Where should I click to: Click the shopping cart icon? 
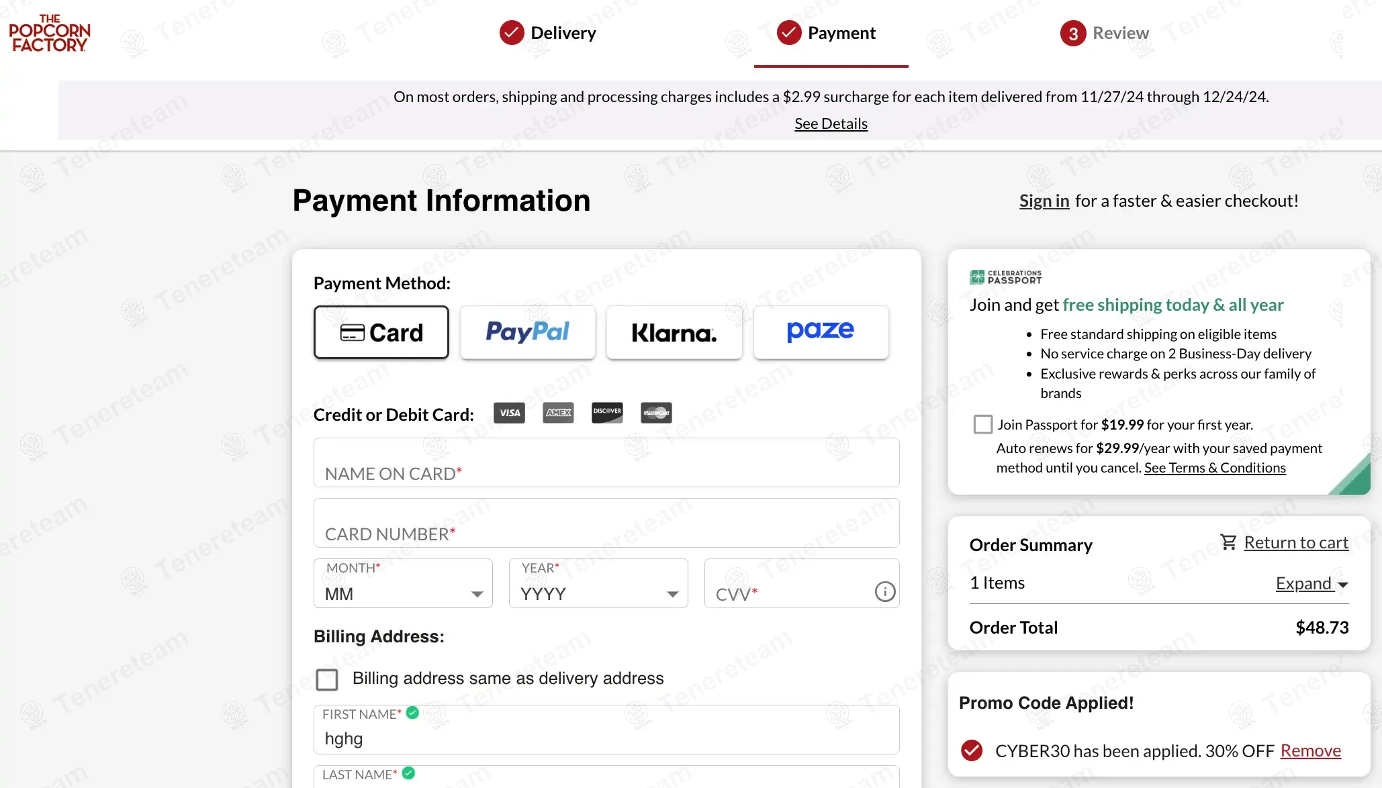click(1228, 542)
